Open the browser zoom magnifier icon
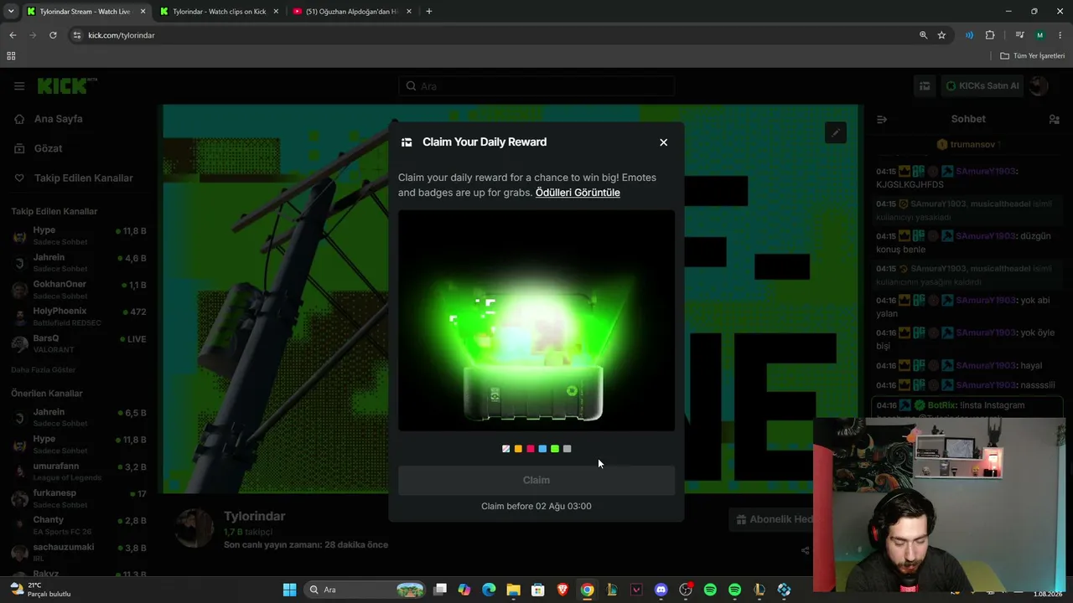This screenshot has width=1073, height=603. [923, 35]
